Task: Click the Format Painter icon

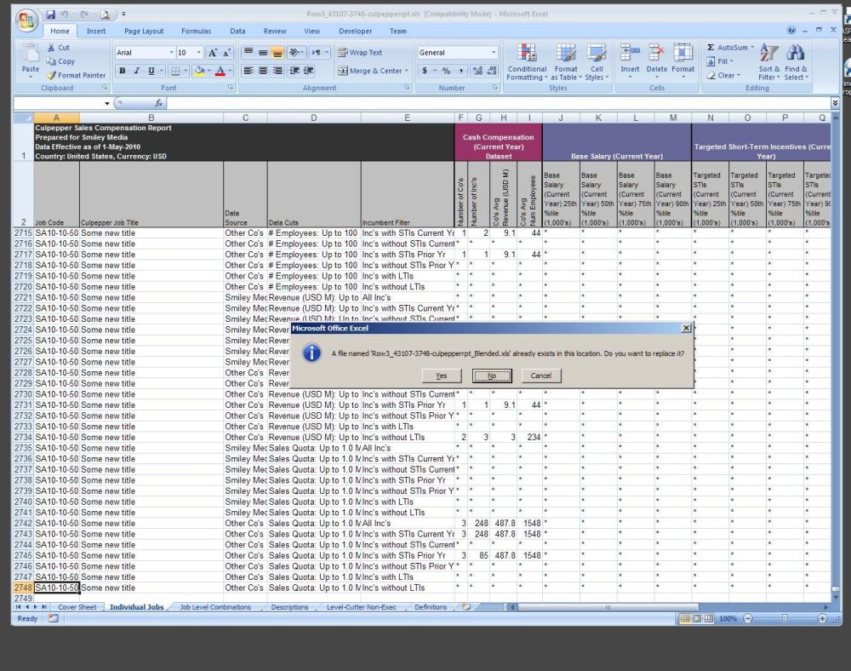Action: pyautogui.click(x=53, y=75)
